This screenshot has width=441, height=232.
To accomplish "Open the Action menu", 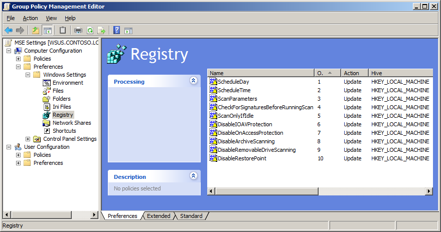I will click(30, 18).
